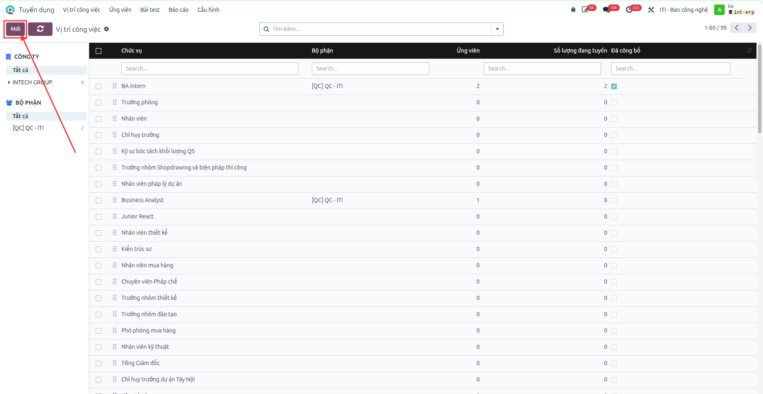Screen dimensions: 763x394
Task: Click drag handle of Kiến trúc sư row
Action: [115, 249]
